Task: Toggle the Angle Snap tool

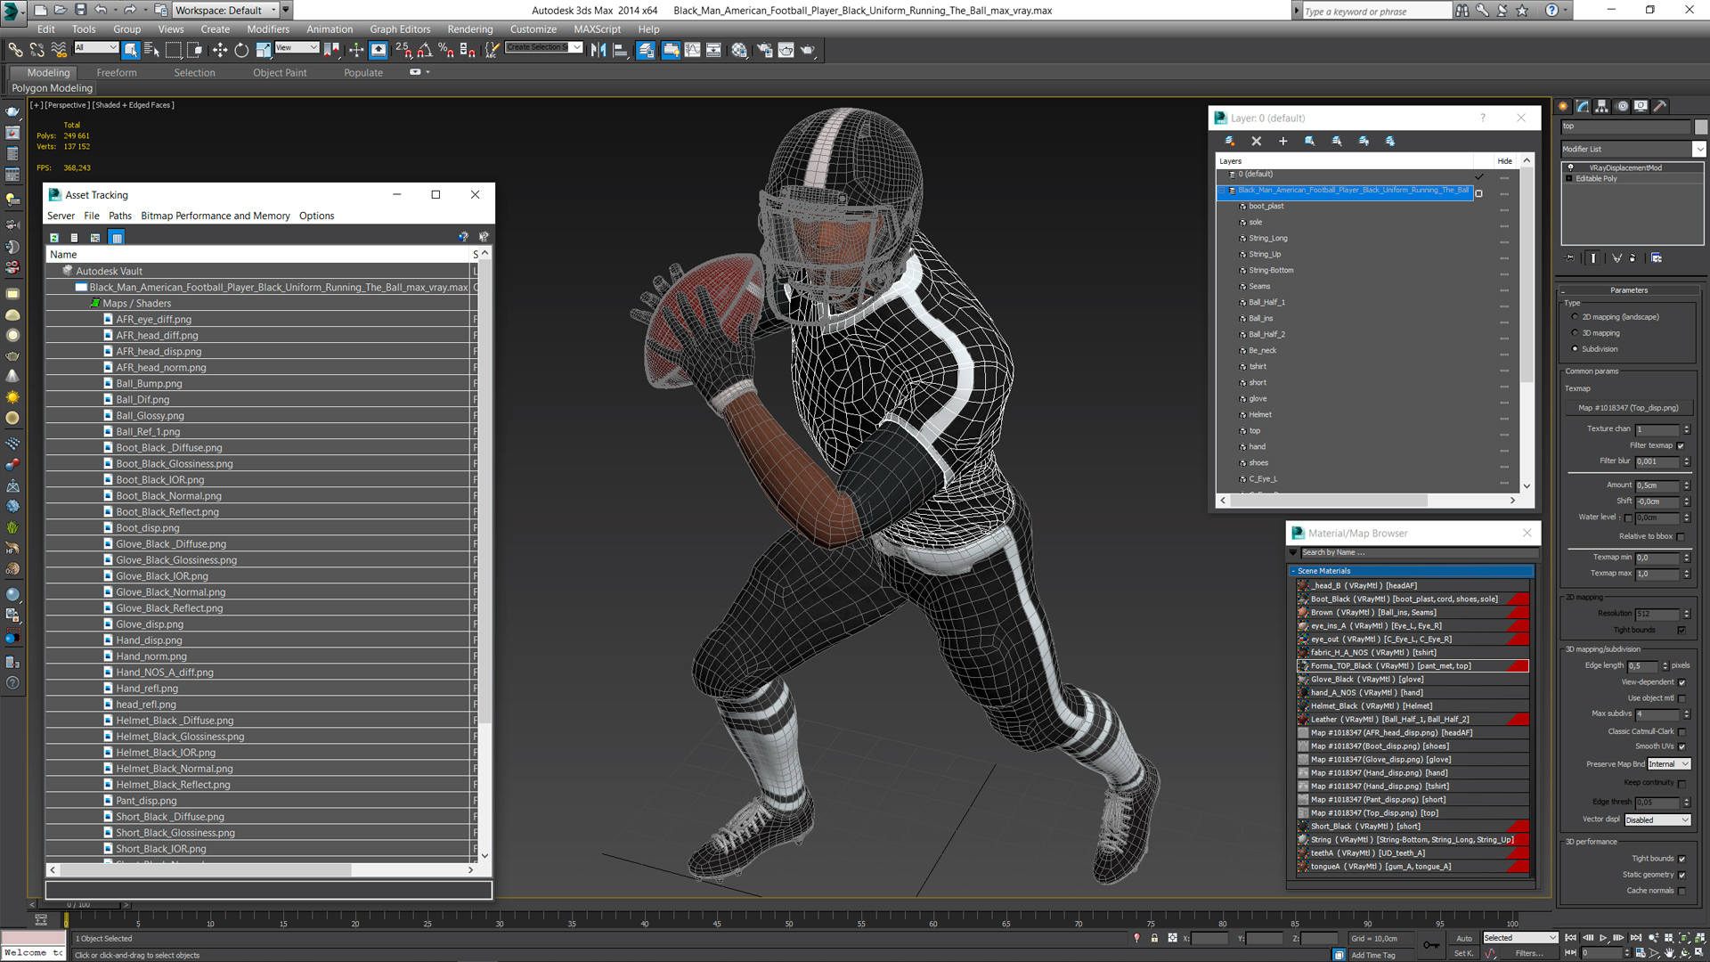Action: (x=425, y=50)
